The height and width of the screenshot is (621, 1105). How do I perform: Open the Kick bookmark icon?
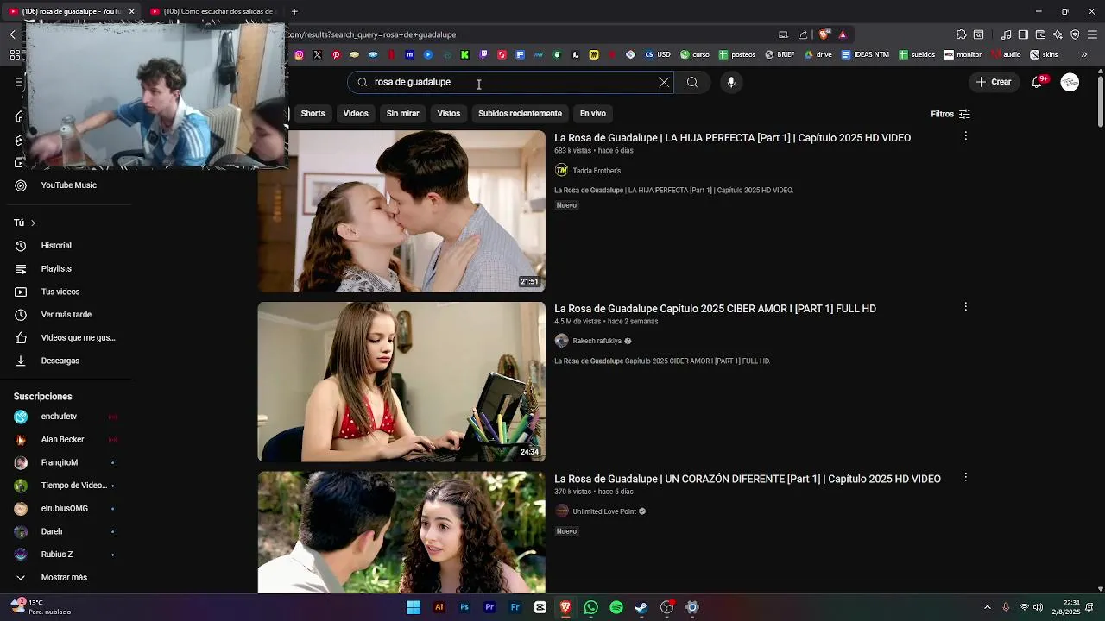[465, 54]
